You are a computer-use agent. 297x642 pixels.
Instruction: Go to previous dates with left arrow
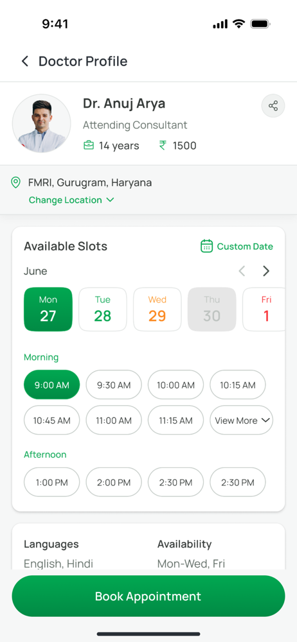click(242, 271)
